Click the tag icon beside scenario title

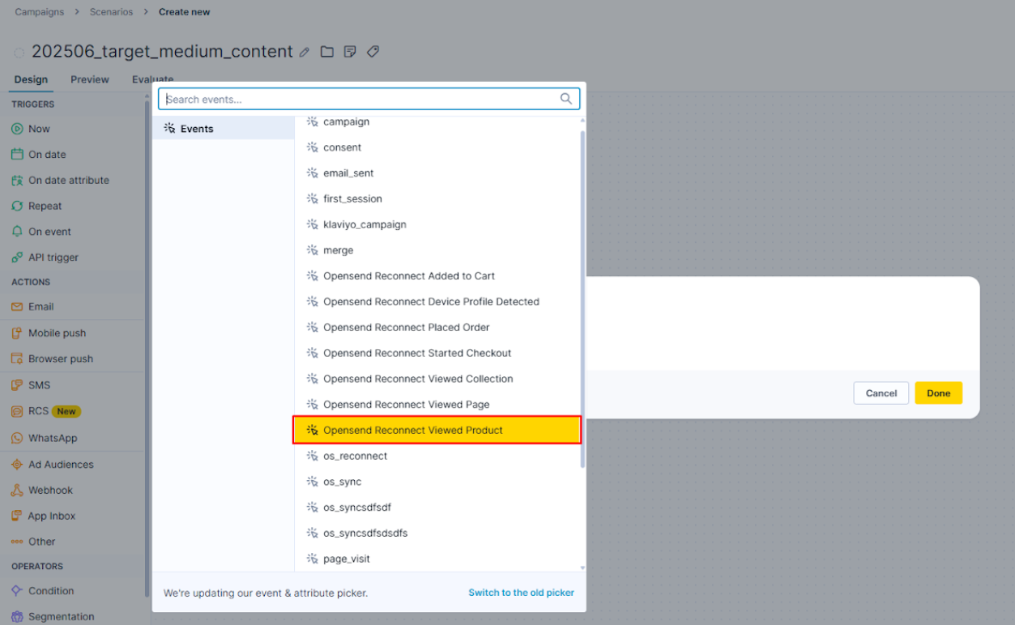[373, 52]
